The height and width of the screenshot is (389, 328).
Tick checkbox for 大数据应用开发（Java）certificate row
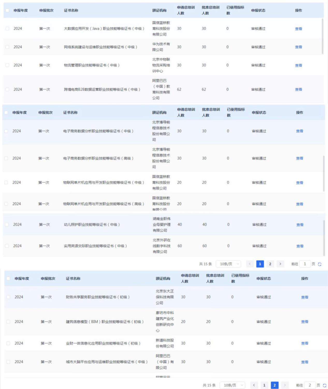point(7,29)
